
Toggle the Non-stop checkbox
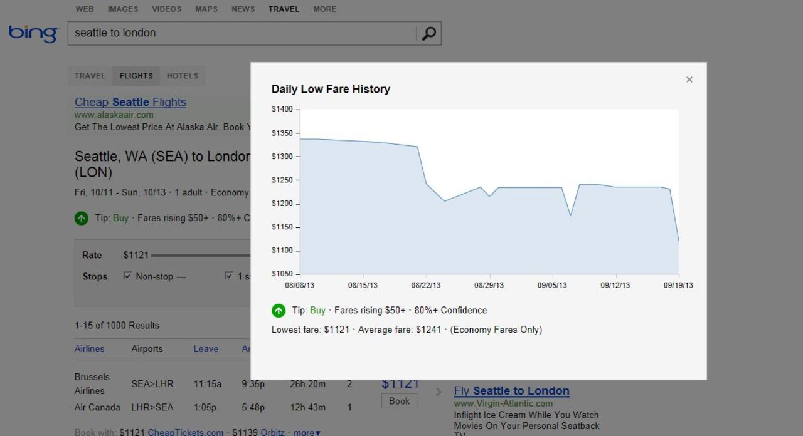point(127,276)
